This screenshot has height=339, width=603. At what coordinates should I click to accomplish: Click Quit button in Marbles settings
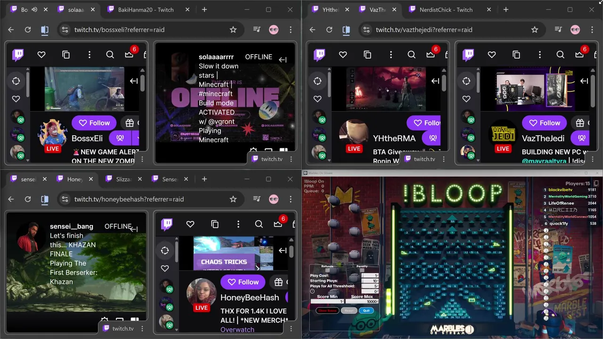point(367,311)
